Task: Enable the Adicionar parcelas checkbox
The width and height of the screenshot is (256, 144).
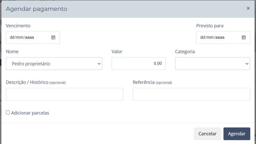Action: pos(8,113)
